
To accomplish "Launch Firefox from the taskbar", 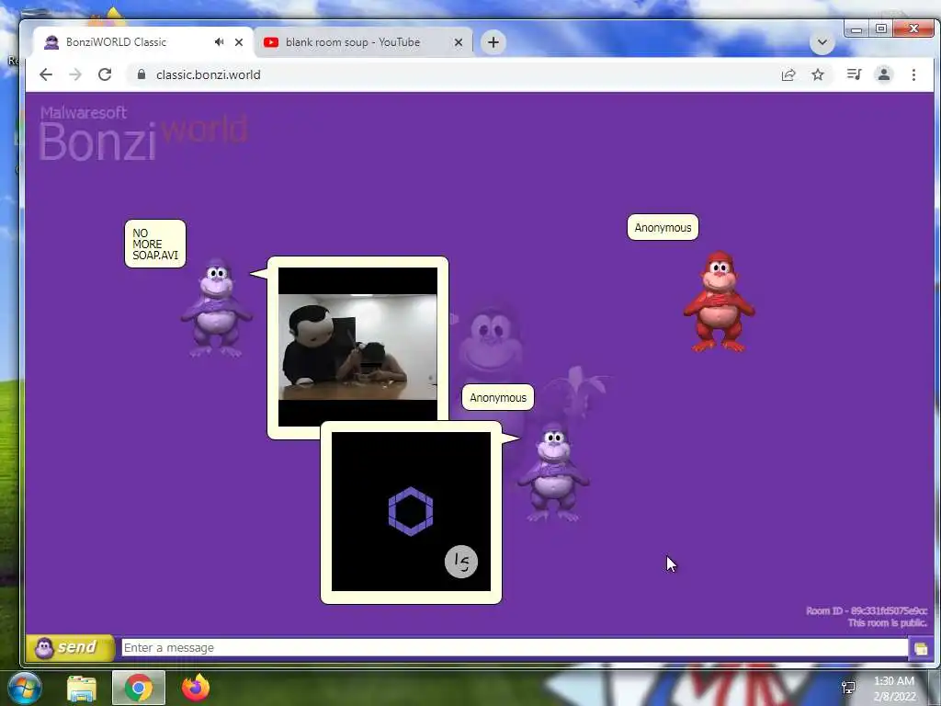I will [x=196, y=688].
